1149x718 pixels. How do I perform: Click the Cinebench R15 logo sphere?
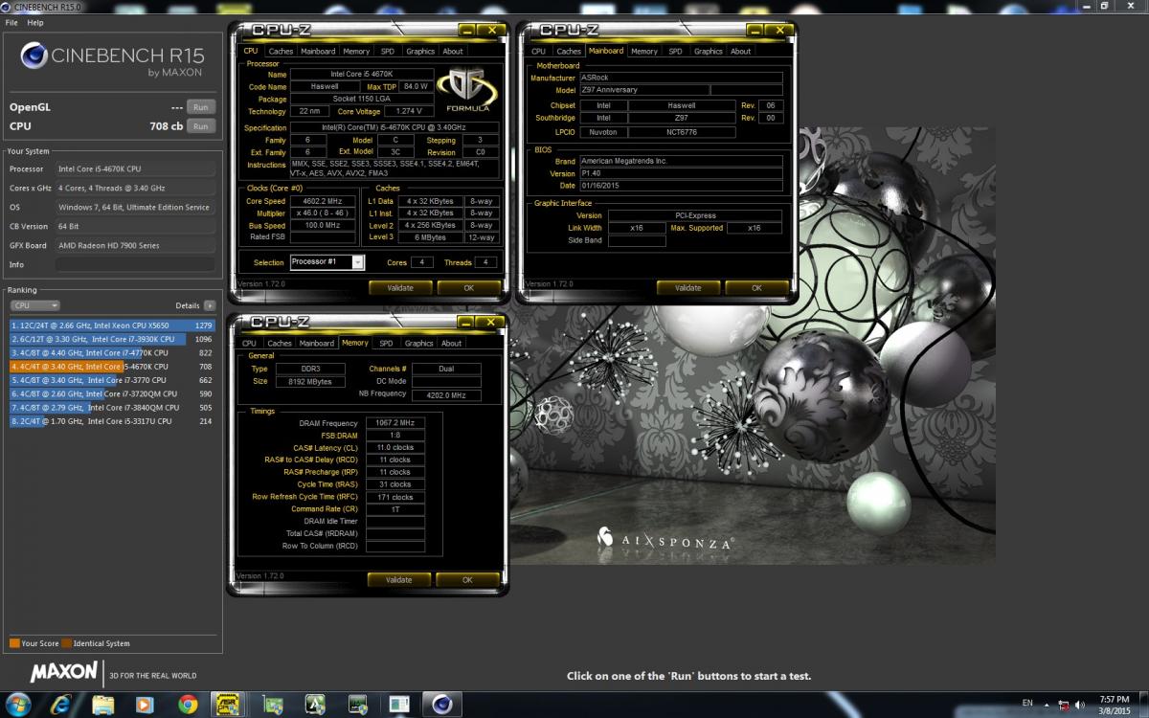click(x=34, y=56)
